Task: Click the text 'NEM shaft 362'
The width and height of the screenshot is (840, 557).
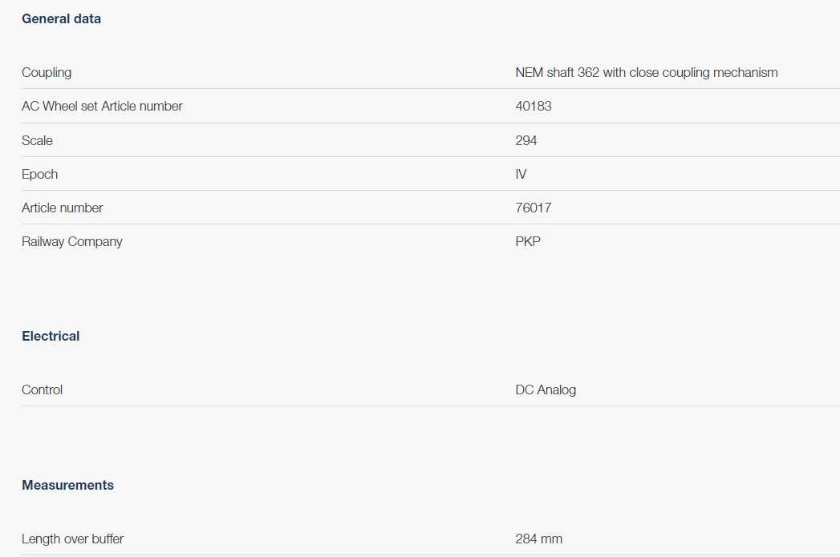Action: point(557,72)
